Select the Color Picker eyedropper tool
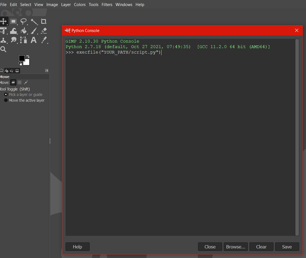 click(44, 40)
